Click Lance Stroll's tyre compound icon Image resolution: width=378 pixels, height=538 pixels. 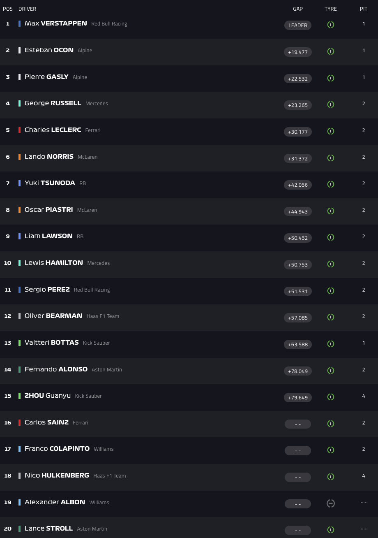pyautogui.click(x=331, y=530)
